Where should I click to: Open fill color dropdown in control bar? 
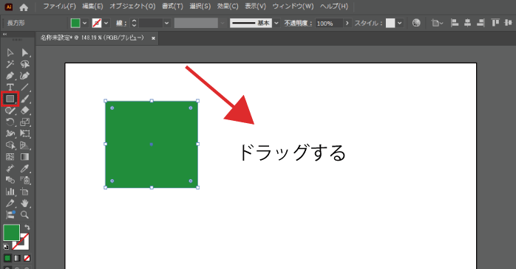(84, 23)
